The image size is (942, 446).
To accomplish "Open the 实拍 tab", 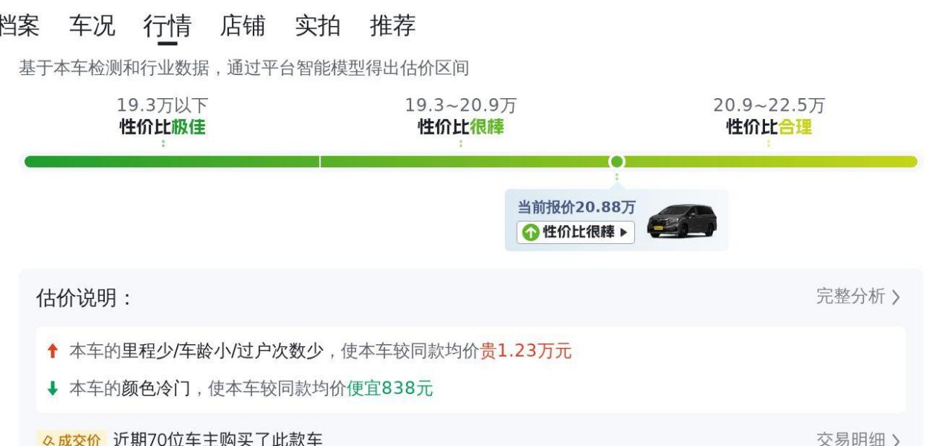I will pos(317,26).
